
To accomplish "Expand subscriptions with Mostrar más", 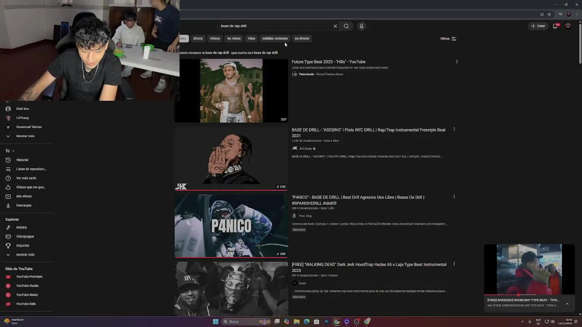I will pyautogui.click(x=26, y=136).
